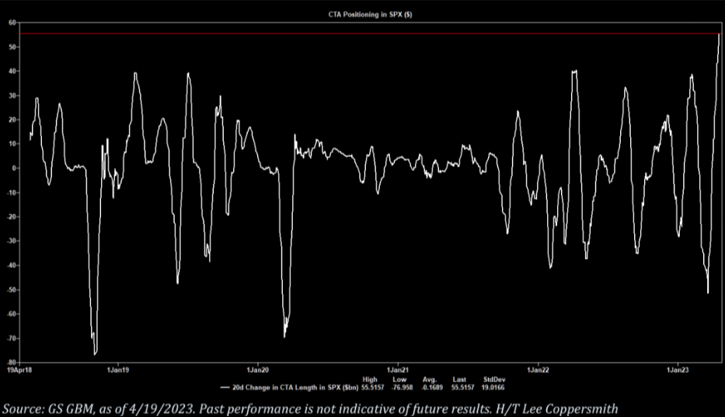Click the y-axis label -30
This screenshot has height=417, width=725.
(11, 242)
